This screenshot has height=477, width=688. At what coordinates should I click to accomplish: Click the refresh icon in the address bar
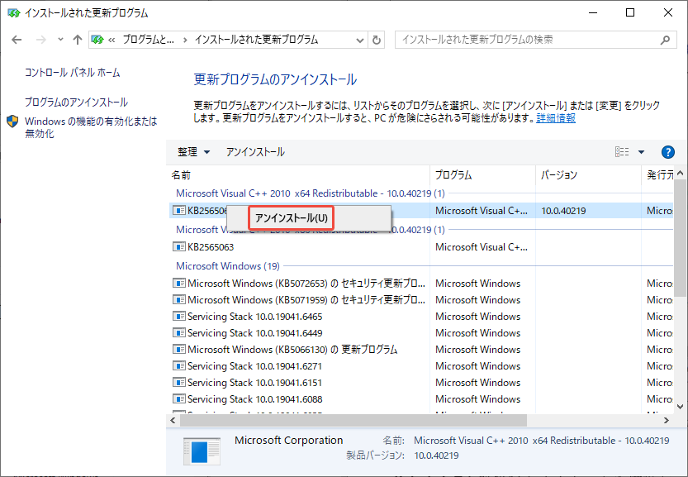point(377,39)
